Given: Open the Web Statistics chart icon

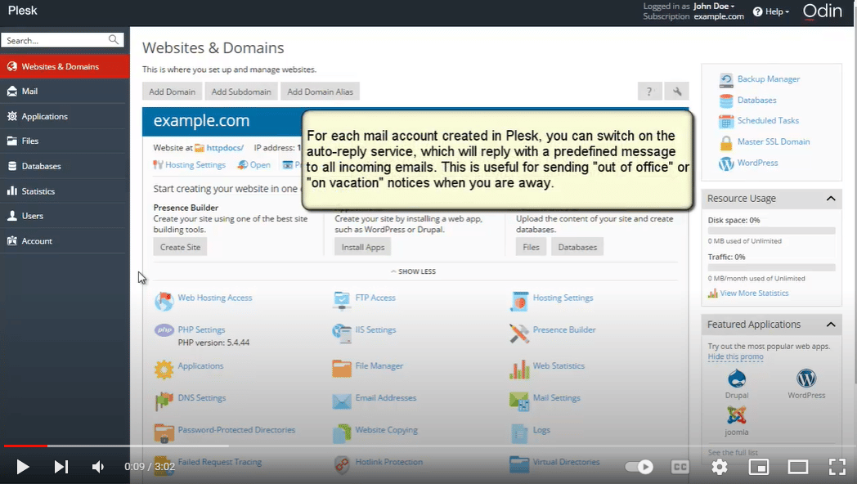Looking at the screenshot, I should click(519, 369).
